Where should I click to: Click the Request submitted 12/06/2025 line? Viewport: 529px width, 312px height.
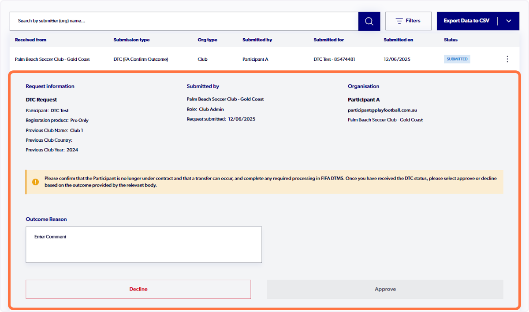click(221, 119)
